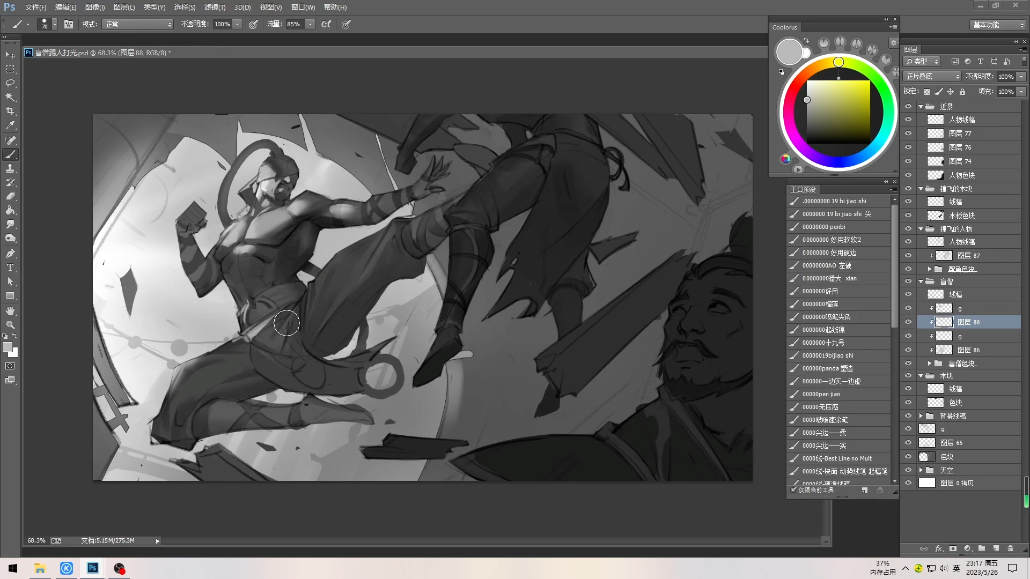This screenshot has width=1030, height=579.
Task: Select the 0000000 penbi brush preset
Action: [x=838, y=227]
